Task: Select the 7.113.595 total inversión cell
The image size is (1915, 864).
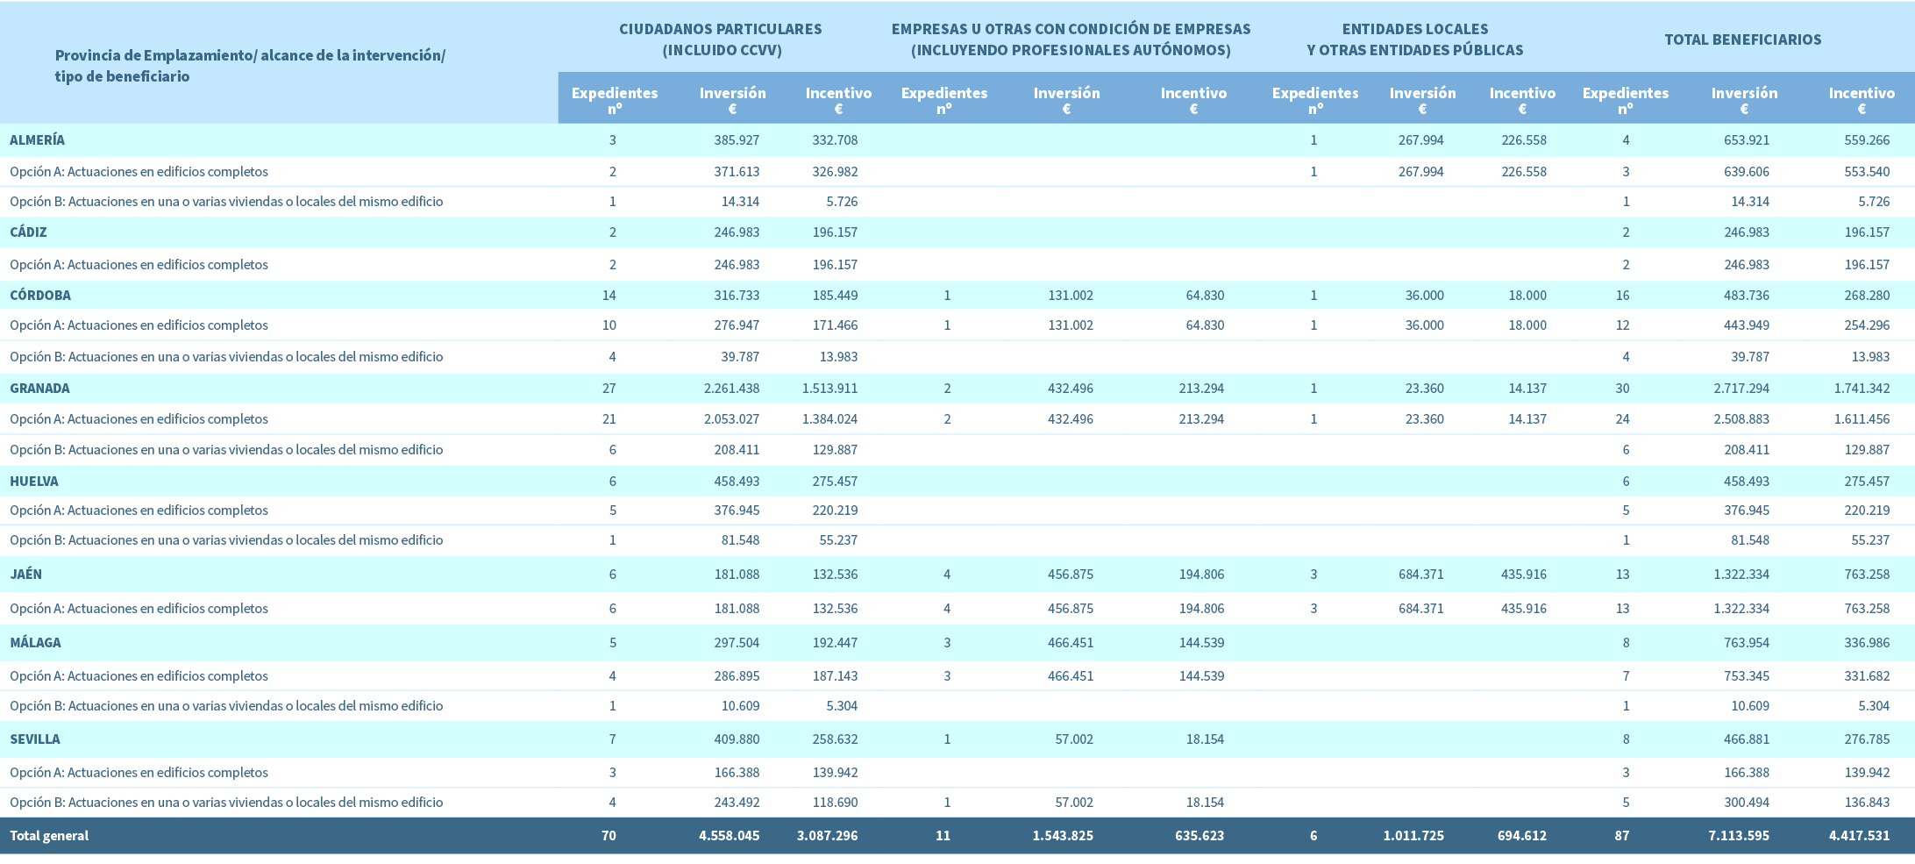Action: tap(1738, 836)
